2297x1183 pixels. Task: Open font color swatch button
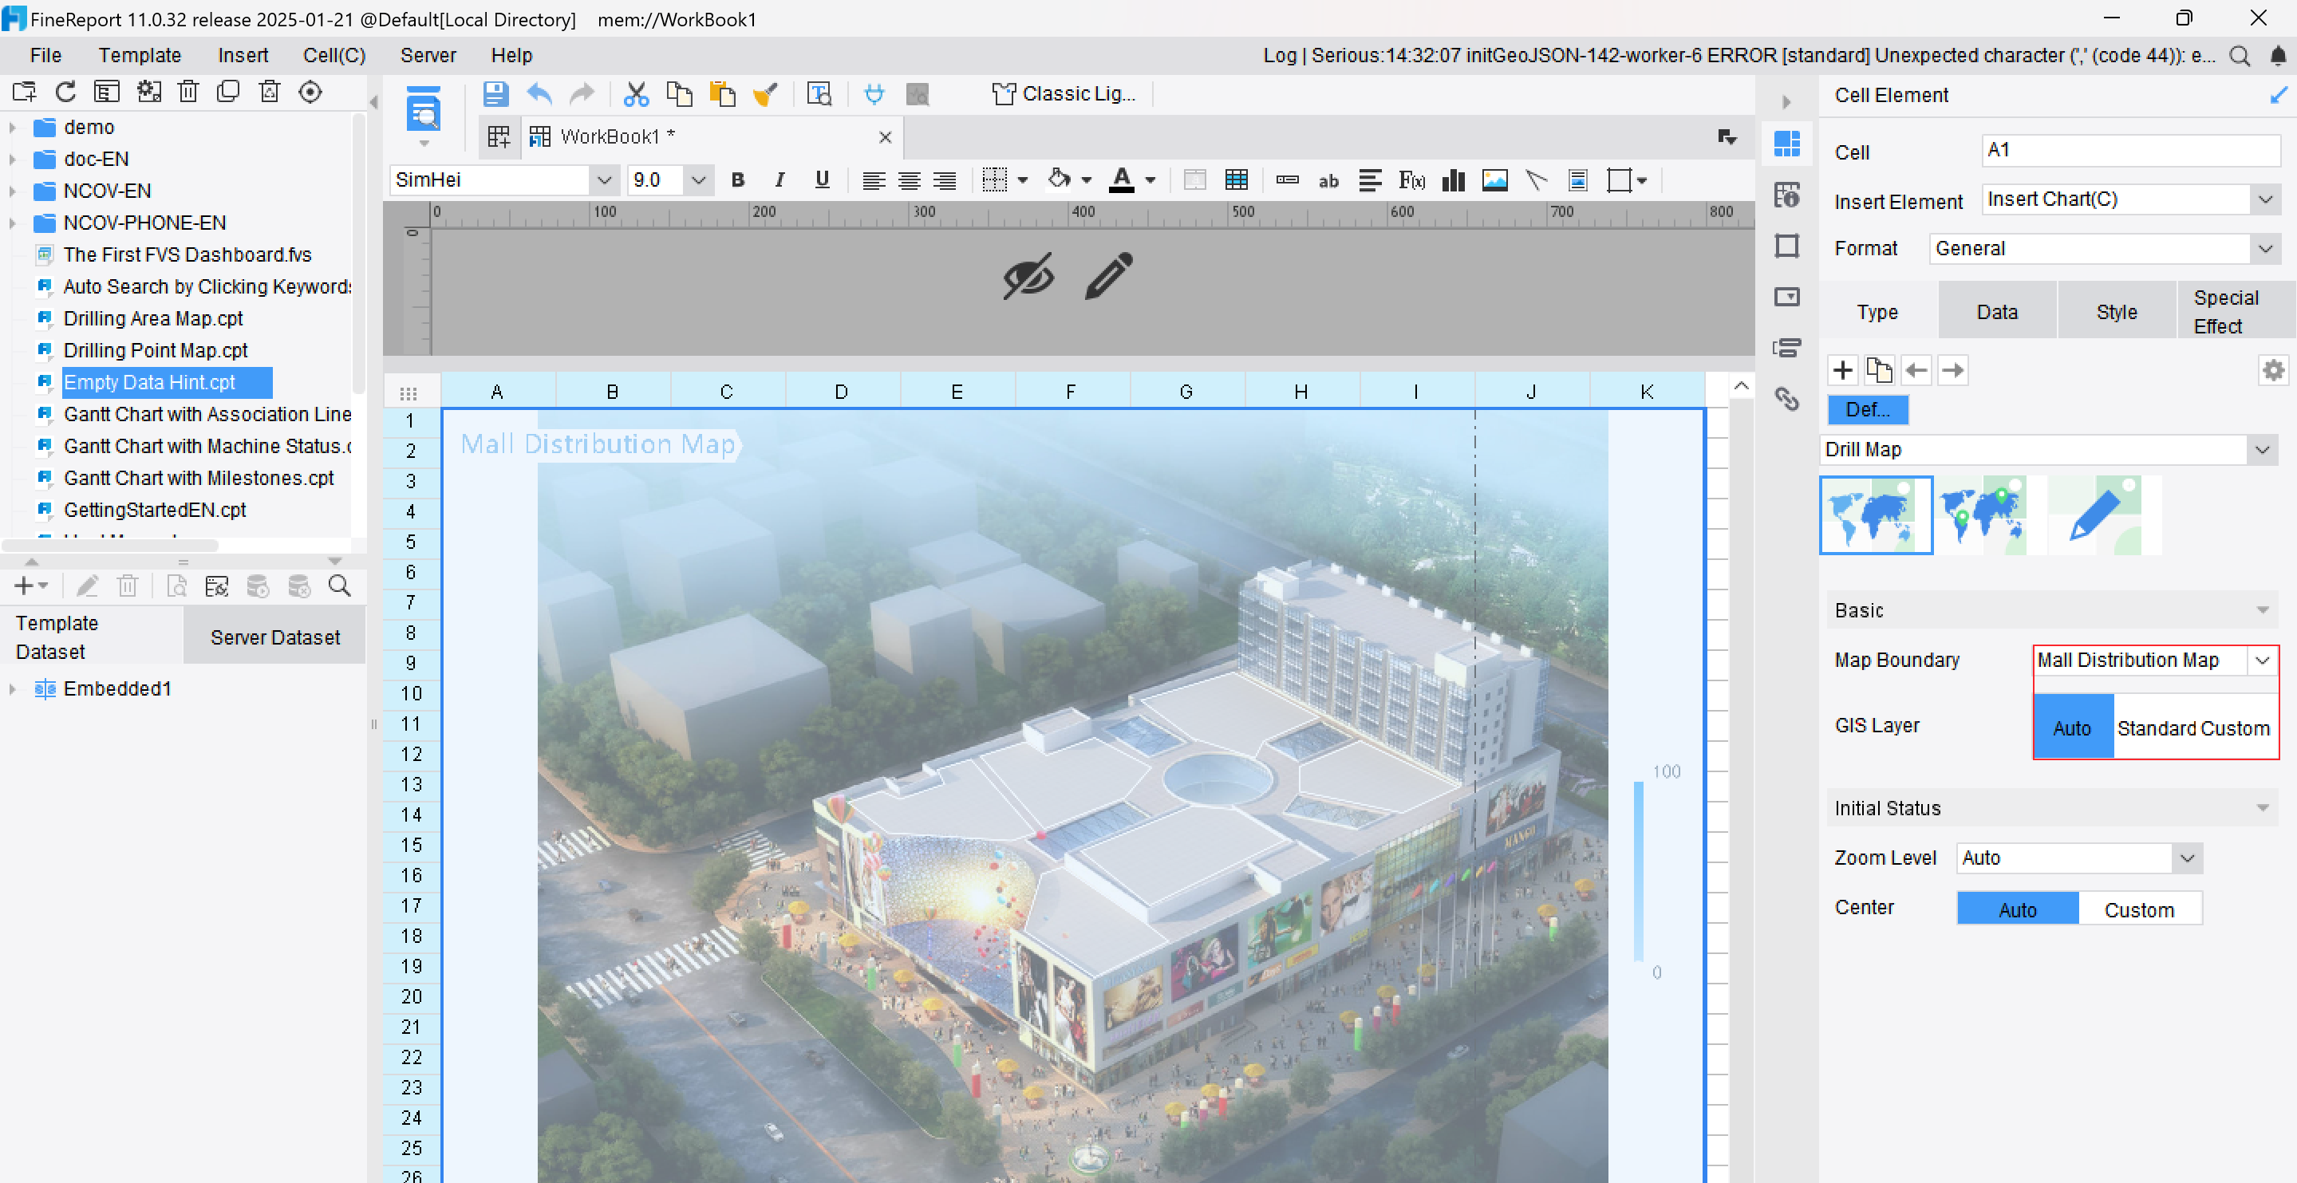pos(1122,180)
